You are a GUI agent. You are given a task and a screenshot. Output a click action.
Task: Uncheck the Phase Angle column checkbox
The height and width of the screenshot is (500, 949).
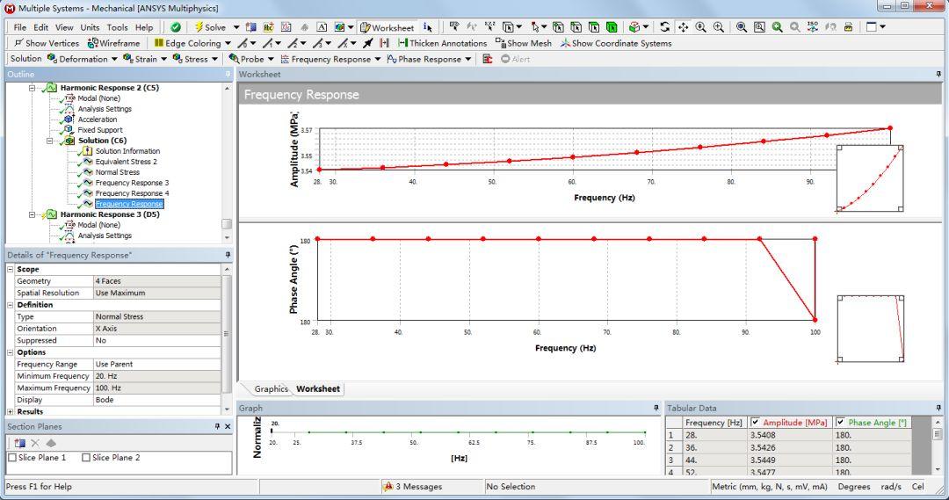click(840, 423)
